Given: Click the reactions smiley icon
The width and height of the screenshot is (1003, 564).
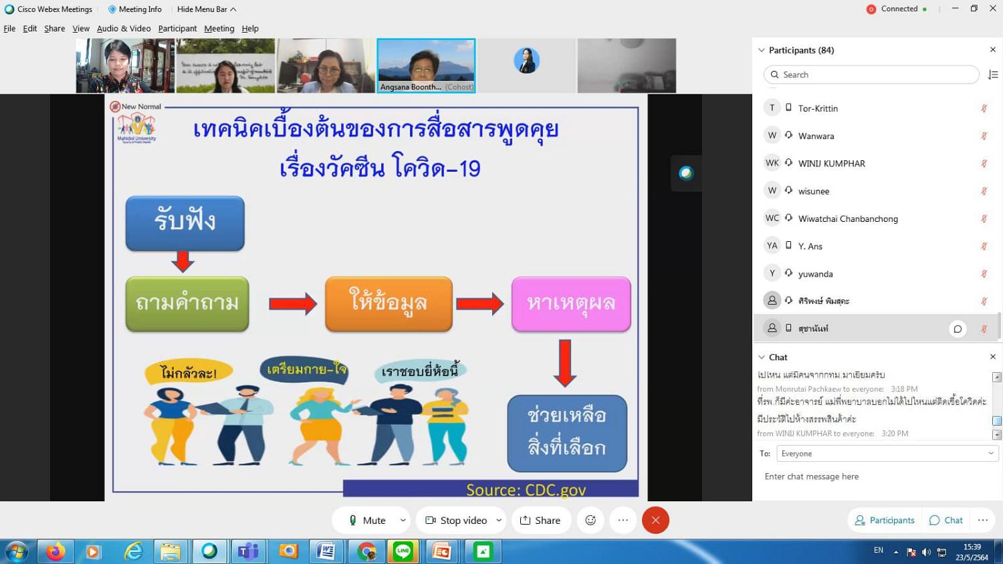Looking at the screenshot, I should point(590,520).
